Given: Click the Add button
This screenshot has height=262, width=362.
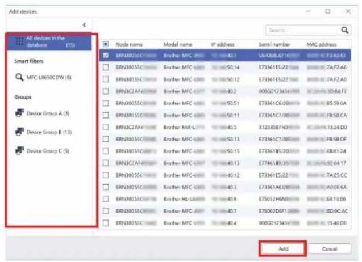Looking at the screenshot, I should pos(283,248).
